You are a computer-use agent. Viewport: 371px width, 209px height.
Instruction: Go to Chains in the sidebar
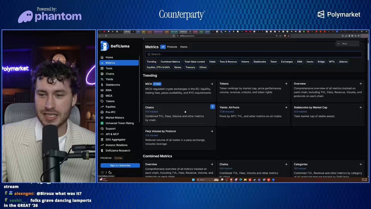[119, 74]
